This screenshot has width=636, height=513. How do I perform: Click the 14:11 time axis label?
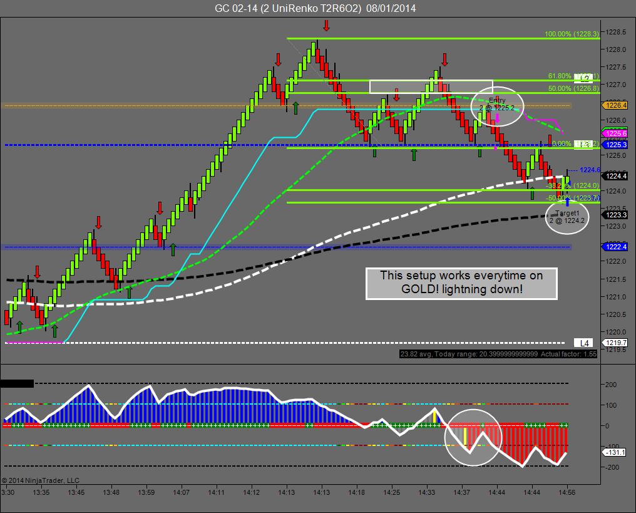coord(216,493)
